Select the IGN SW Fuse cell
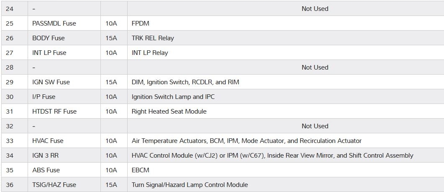This screenshot has height=192, width=444. click(51, 82)
